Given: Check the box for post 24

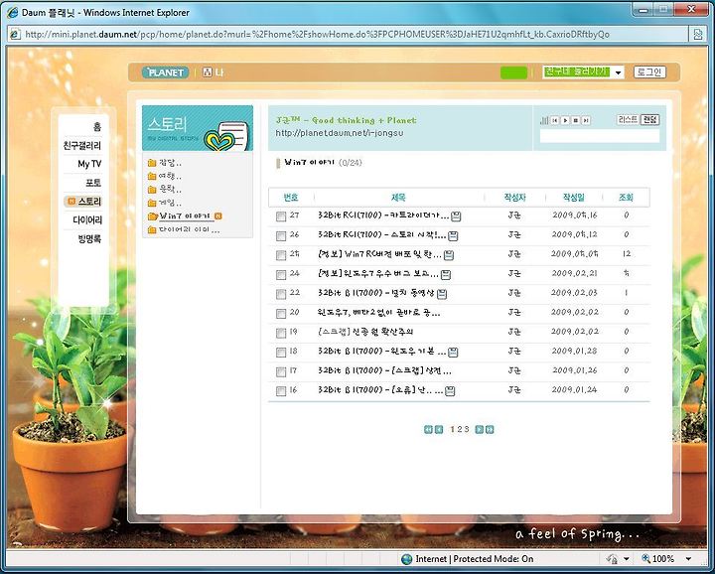Looking at the screenshot, I should [x=281, y=275].
